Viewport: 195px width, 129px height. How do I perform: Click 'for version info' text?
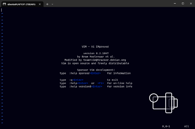coord(120,87)
